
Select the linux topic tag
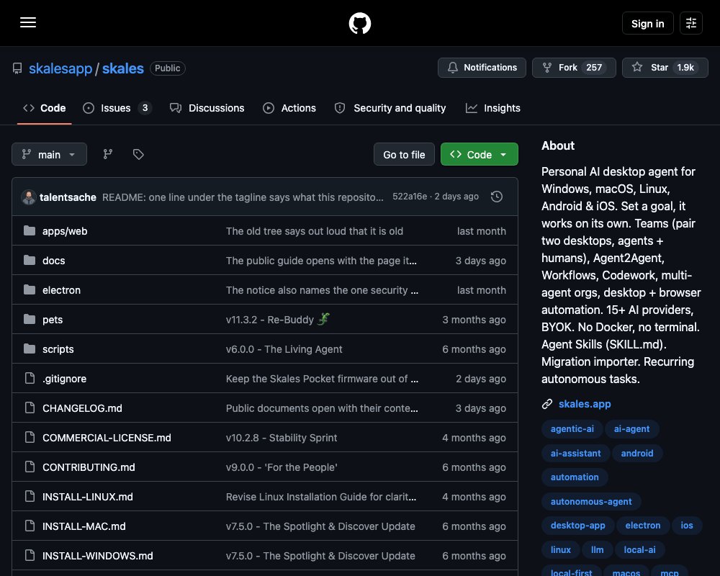point(561,549)
